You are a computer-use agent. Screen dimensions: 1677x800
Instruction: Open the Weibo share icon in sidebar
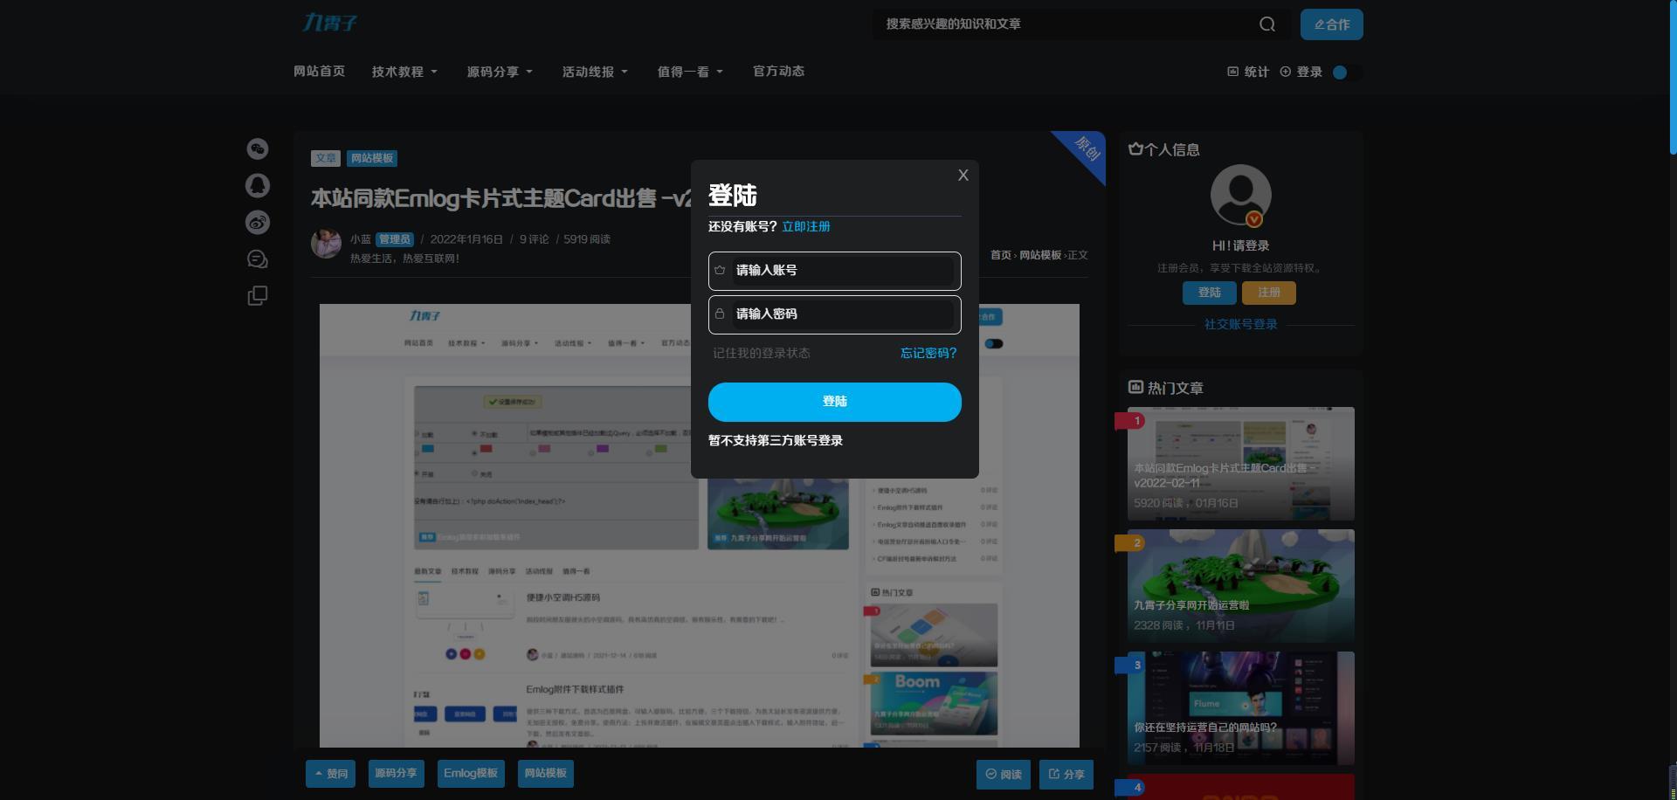tap(257, 223)
